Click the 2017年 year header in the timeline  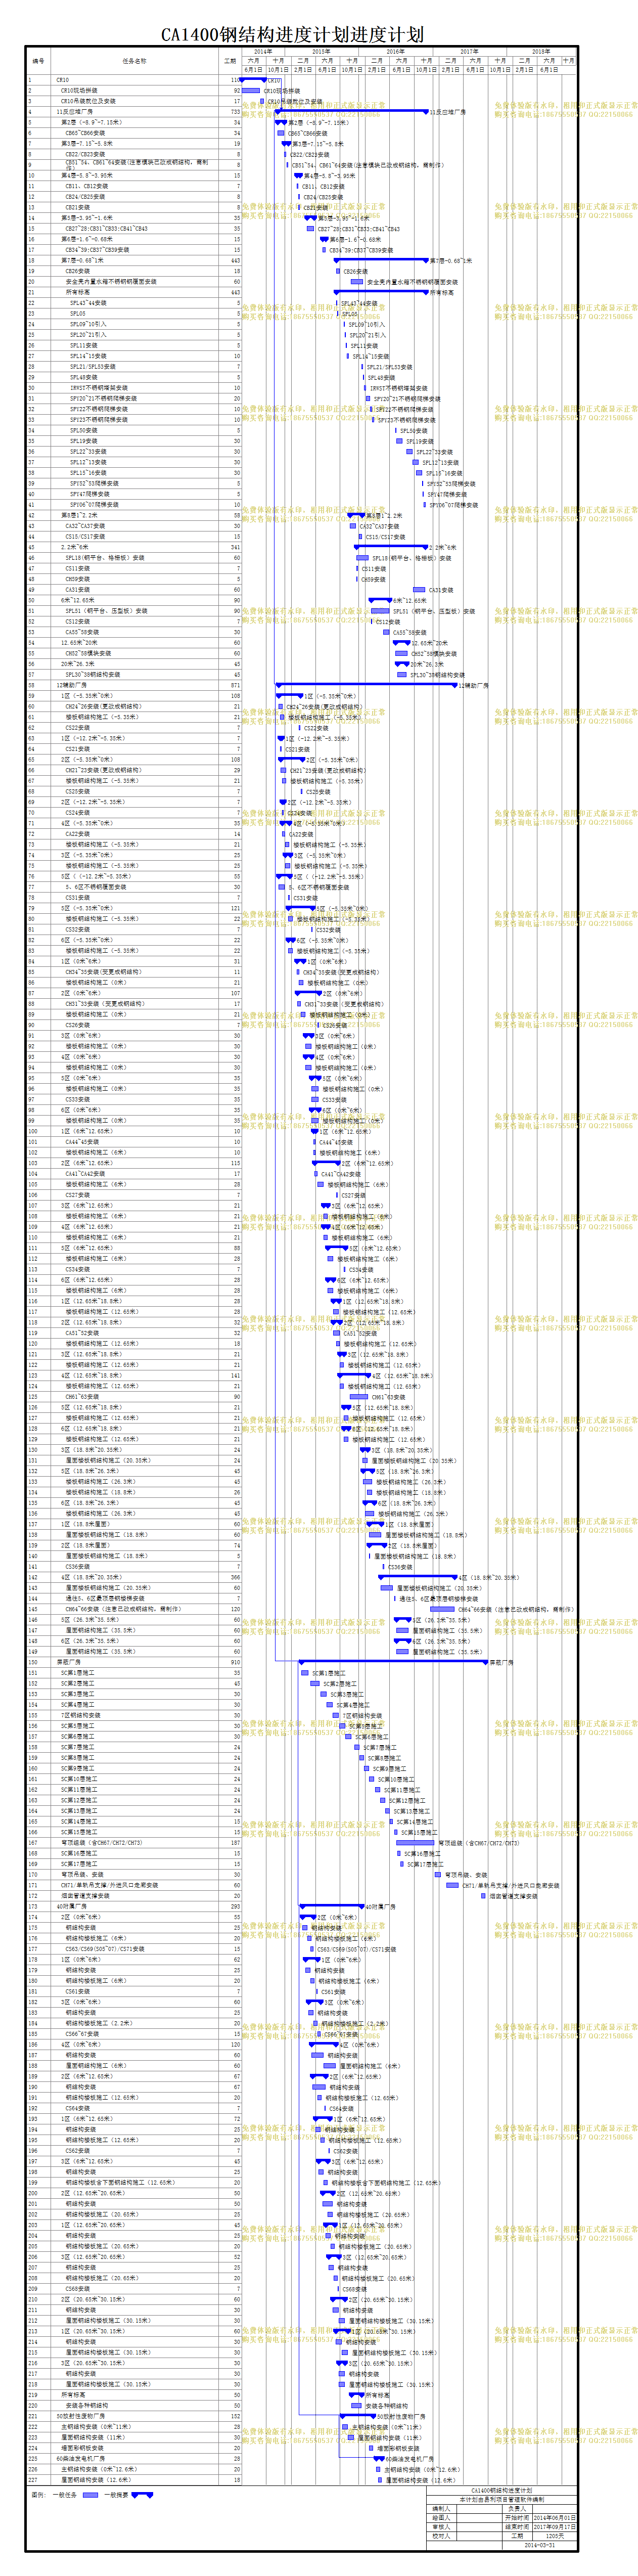pyautogui.click(x=469, y=51)
